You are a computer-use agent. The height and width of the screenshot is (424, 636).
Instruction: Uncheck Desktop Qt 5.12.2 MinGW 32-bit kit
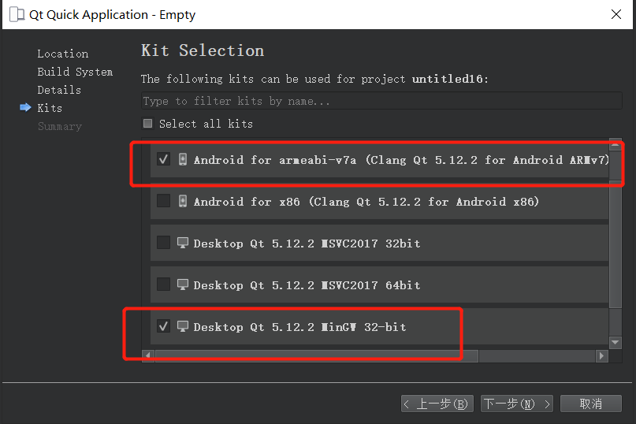(x=163, y=326)
